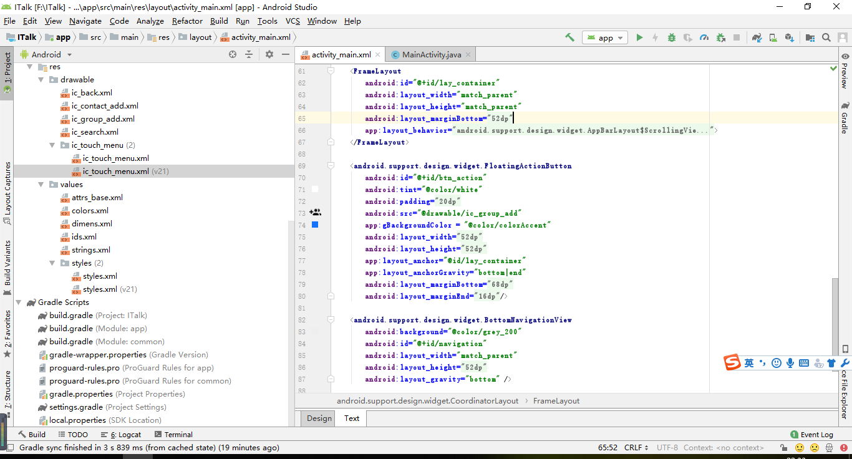Click the Sogou soft keyboard icon
The height and width of the screenshot is (459, 852).
pos(804,363)
